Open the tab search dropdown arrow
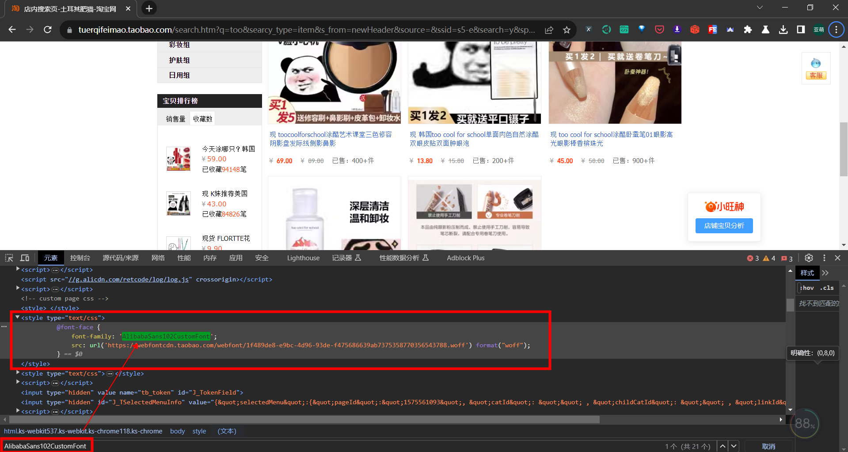Viewport: 848px width, 452px height. (x=760, y=8)
